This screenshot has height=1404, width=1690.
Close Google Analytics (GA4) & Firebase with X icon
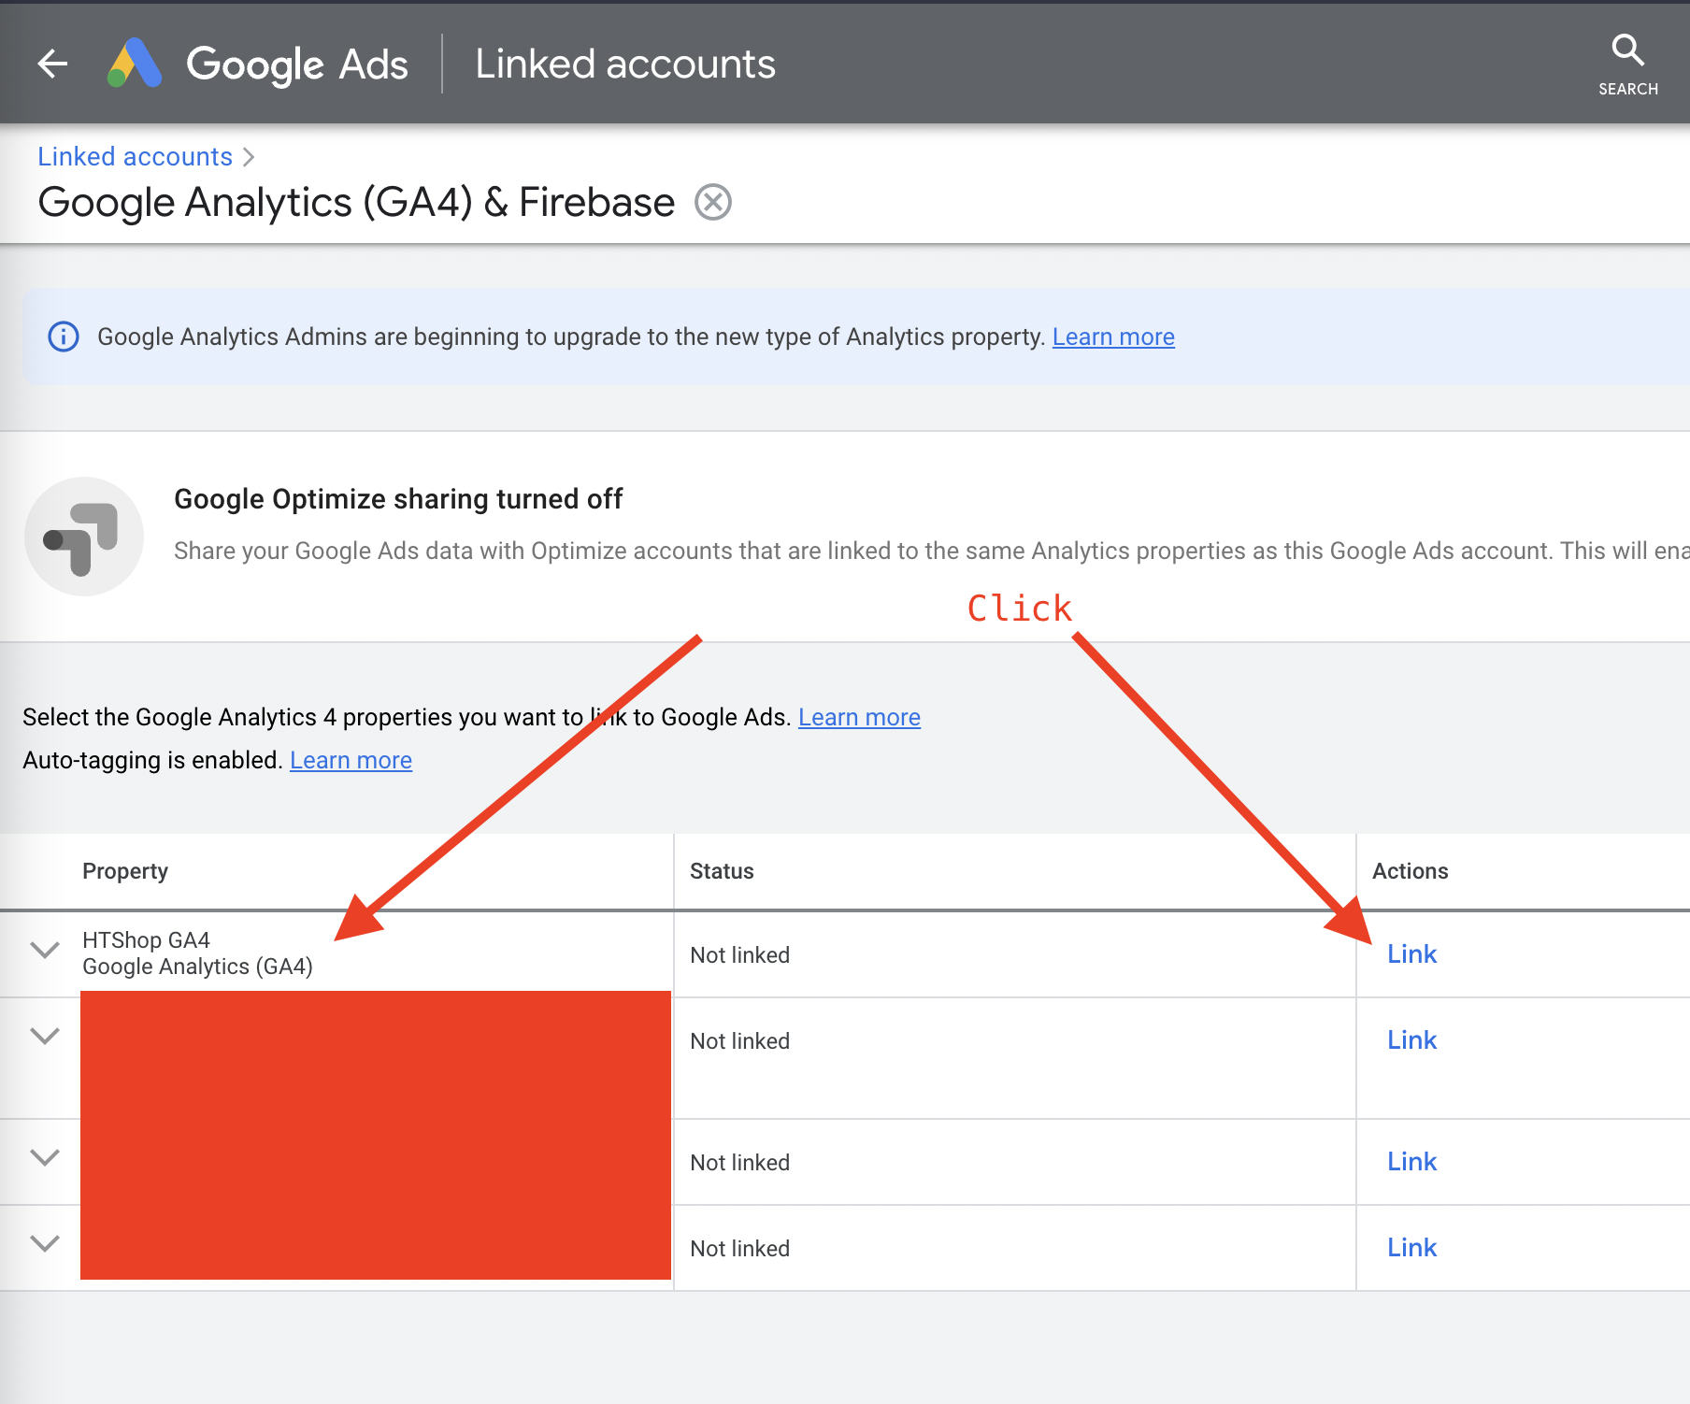click(713, 202)
